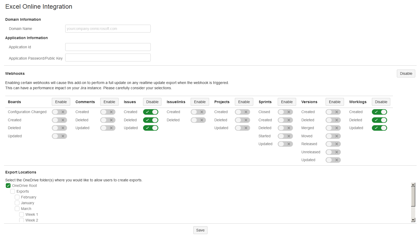Disable all webhooks with top Disable button
The height and width of the screenshot is (237, 420).
406,73
